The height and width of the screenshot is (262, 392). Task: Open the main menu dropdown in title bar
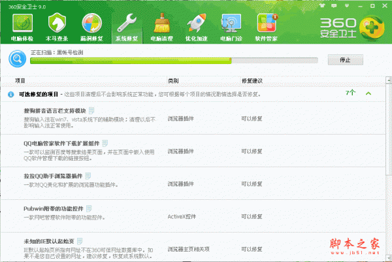pos(347,5)
